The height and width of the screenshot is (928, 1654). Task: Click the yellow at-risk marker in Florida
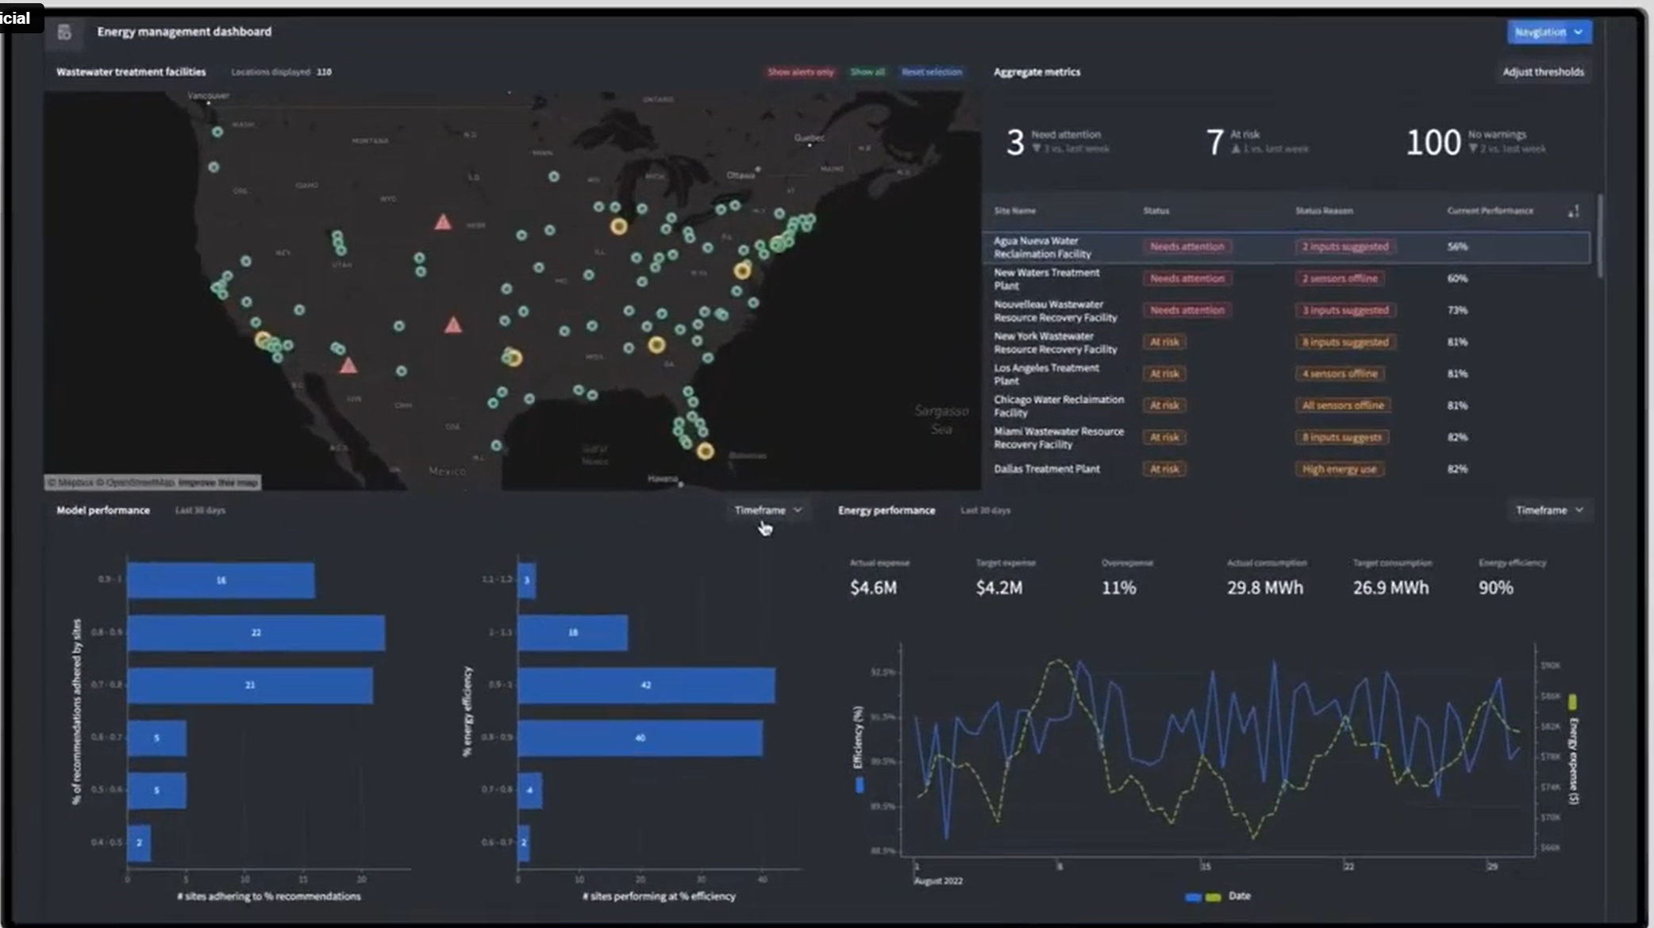click(x=705, y=451)
